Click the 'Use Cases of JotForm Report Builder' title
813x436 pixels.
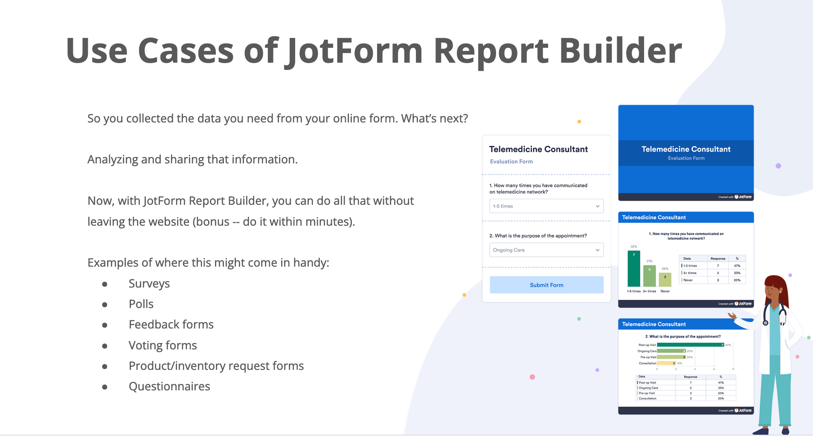click(374, 51)
